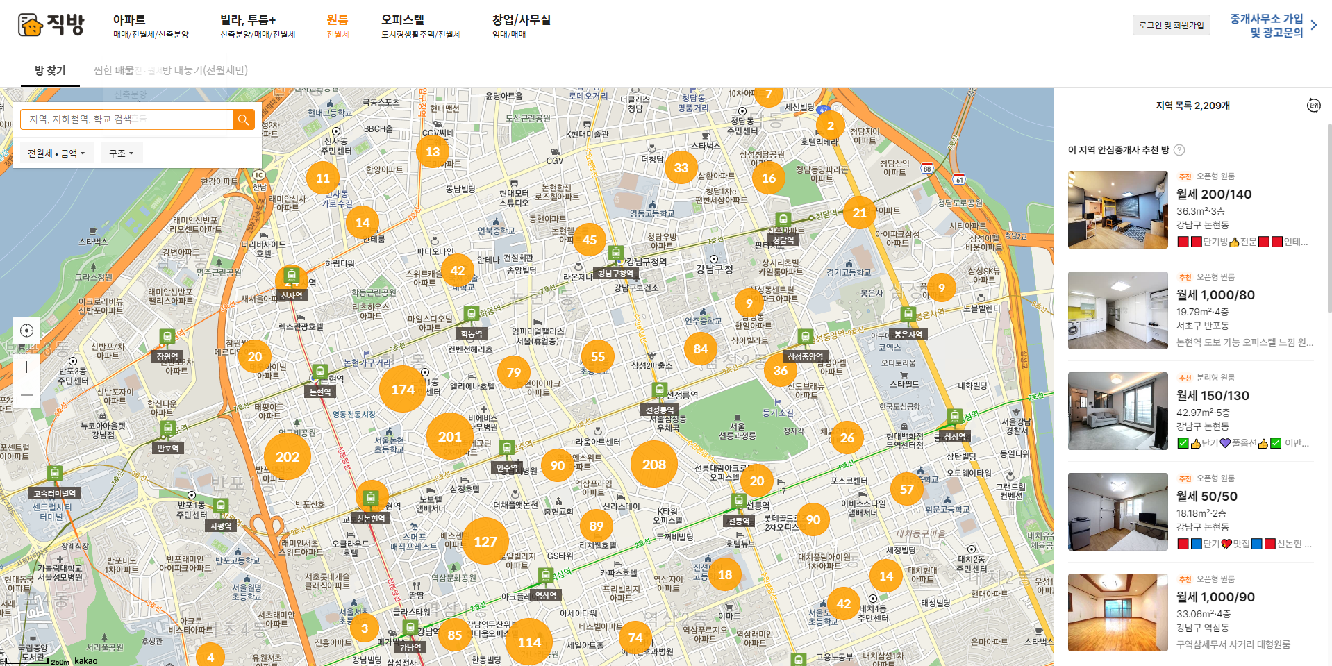Click the 논현역 subway station icon

tap(319, 372)
